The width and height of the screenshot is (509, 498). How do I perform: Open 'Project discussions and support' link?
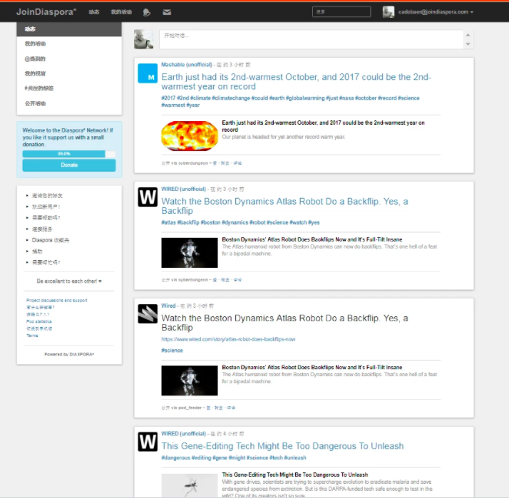pyautogui.click(x=57, y=301)
